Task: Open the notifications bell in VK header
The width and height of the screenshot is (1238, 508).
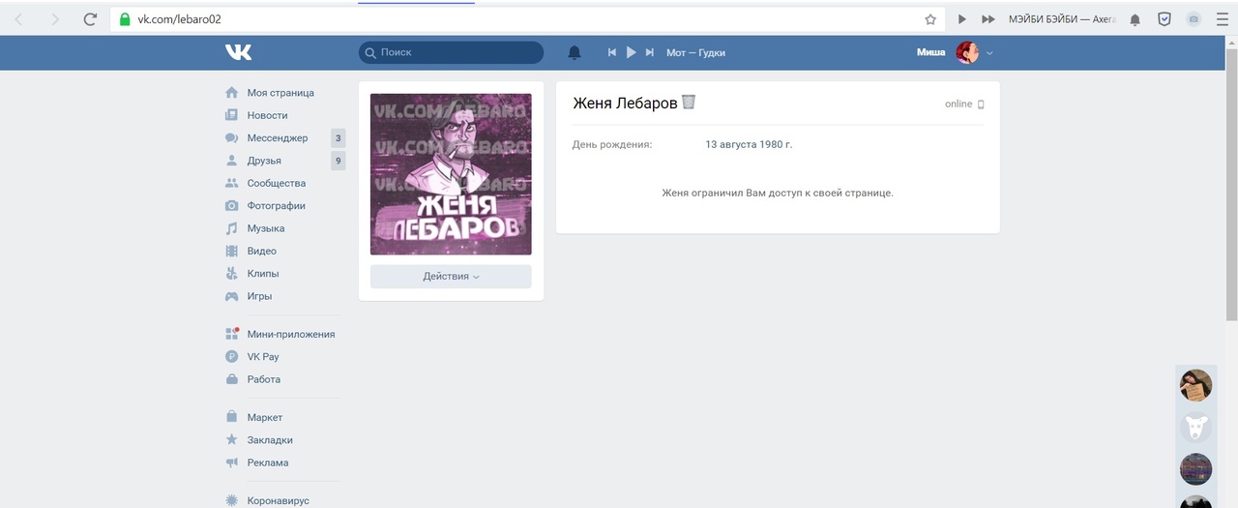Action: point(575,52)
